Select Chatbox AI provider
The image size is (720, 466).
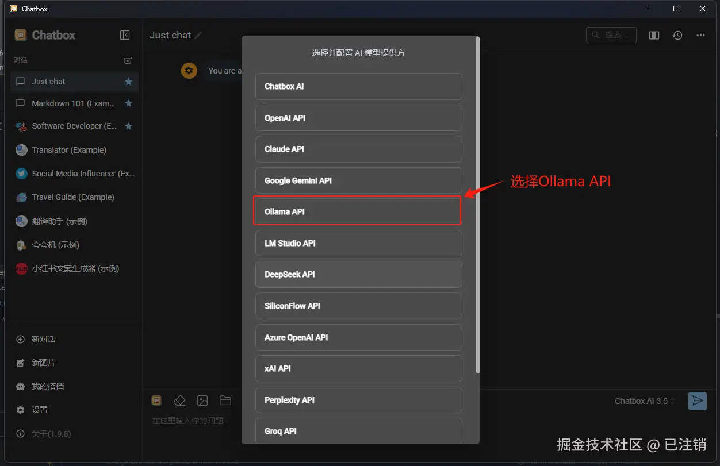pos(358,86)
